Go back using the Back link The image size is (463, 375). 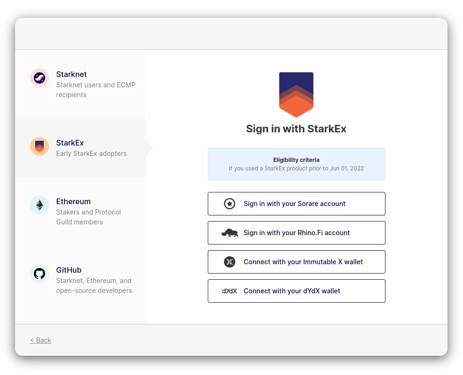click(40, 340)
